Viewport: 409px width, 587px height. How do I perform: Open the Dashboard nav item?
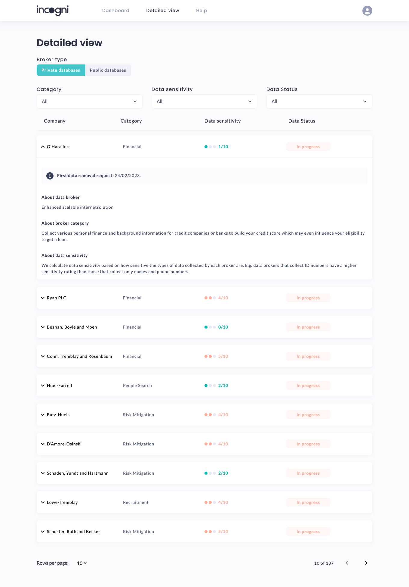coord(116,11)
